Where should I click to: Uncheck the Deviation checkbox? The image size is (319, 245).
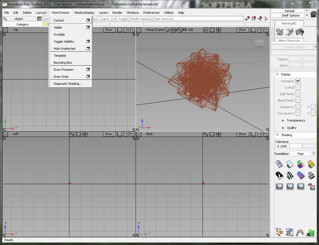tap(298, 81)
